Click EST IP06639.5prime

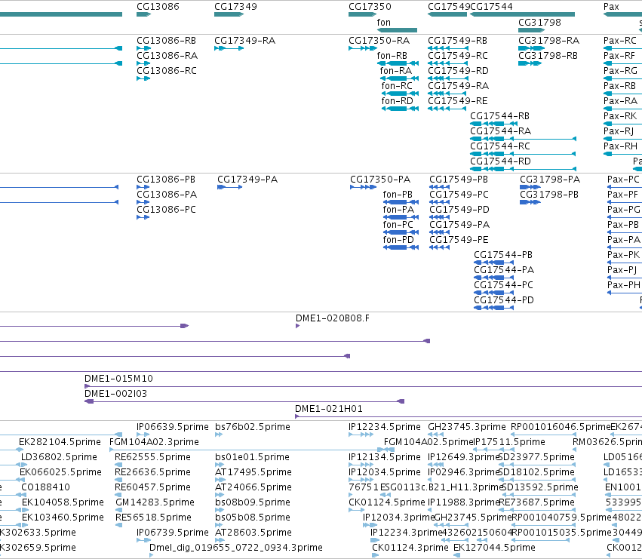coord(172,427)
